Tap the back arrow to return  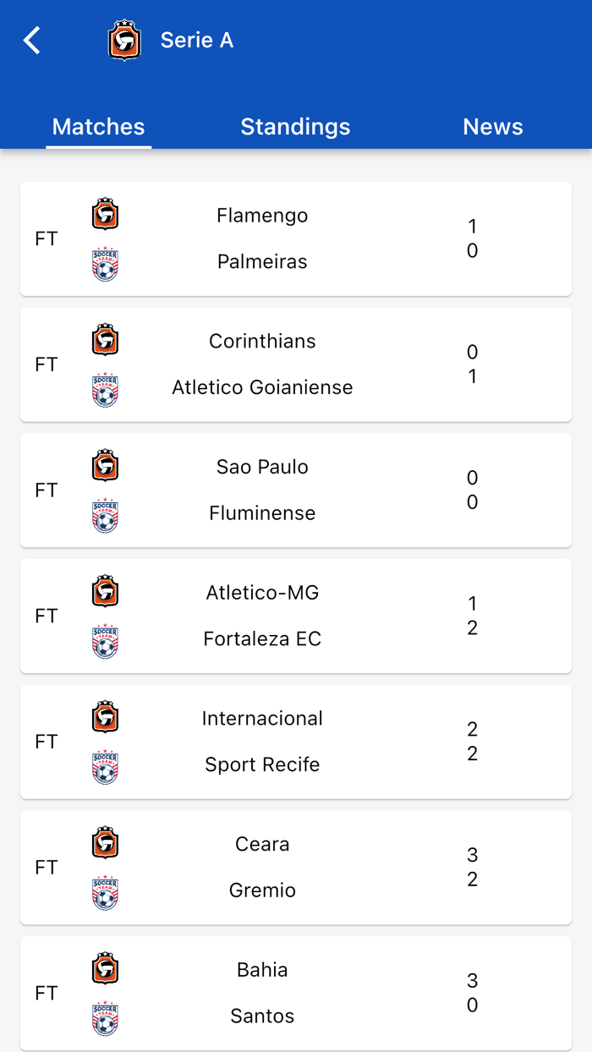pyautogui.click(x=31, y=40)
